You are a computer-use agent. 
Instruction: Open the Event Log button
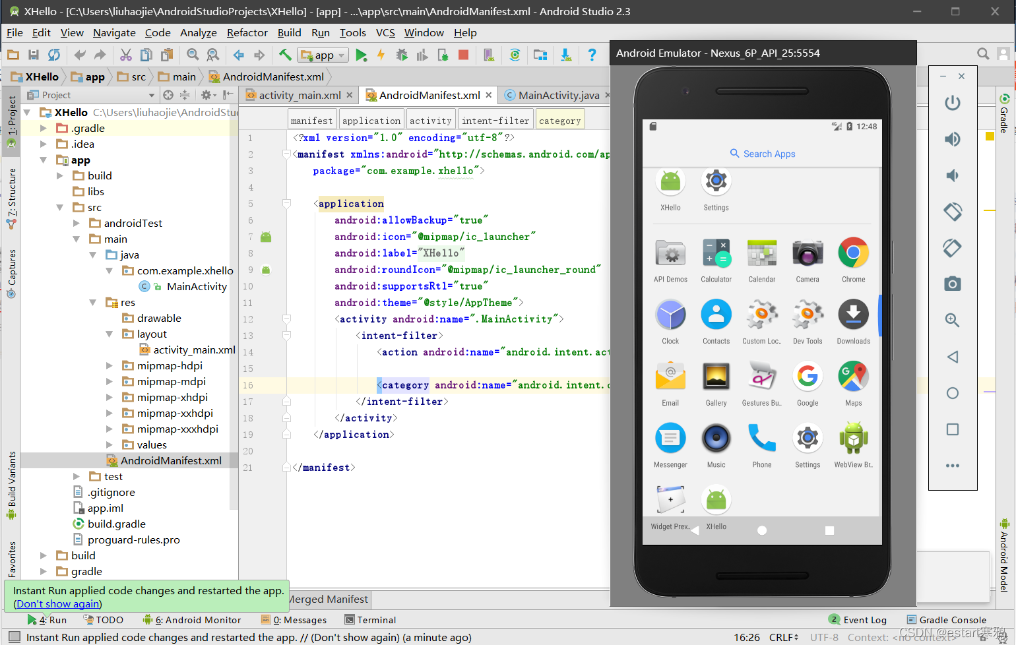click(x=858, y=620)
